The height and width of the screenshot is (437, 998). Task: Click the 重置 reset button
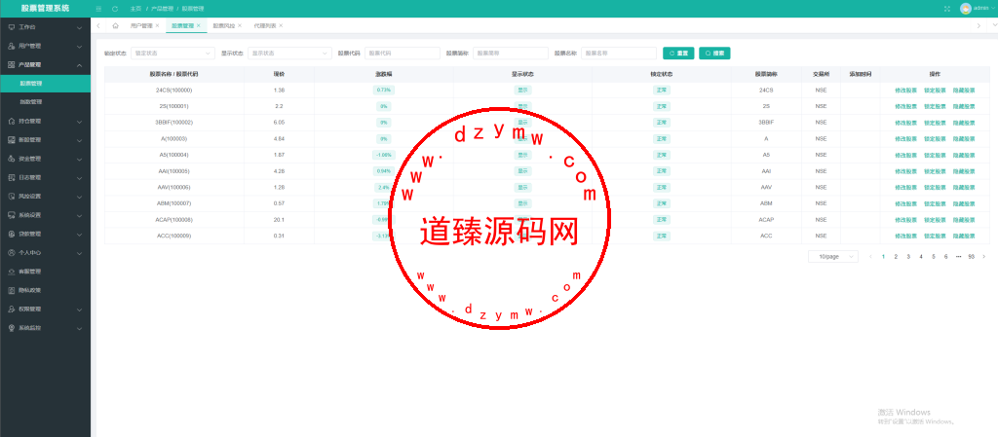pos(678,54)
